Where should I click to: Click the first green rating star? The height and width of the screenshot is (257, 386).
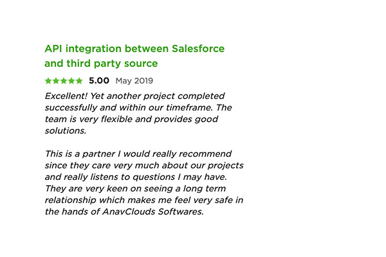pyautogui.click(x=48, y=81)
